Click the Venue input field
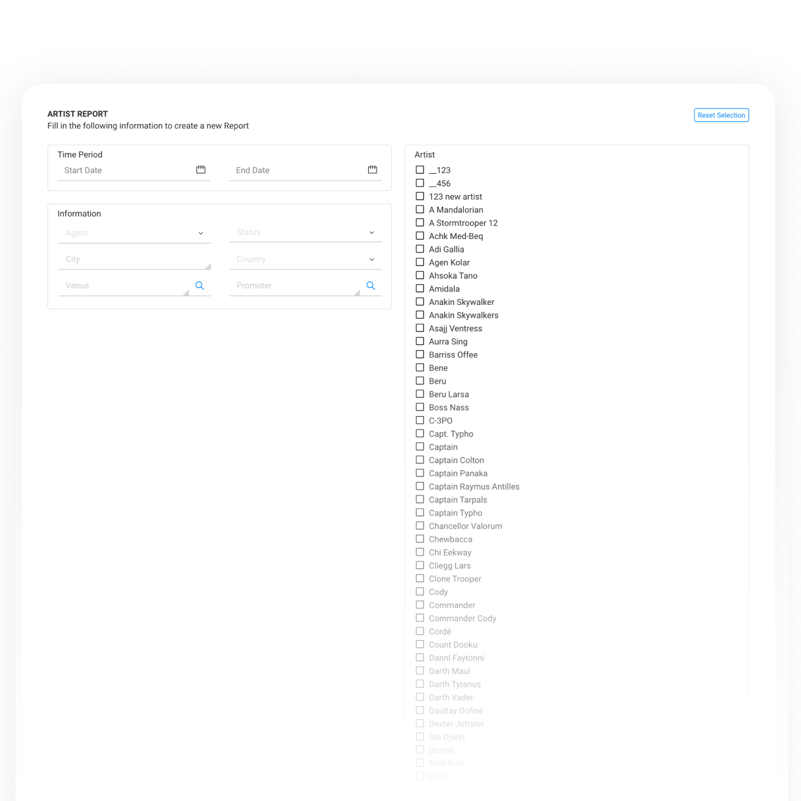 point(116,285)
